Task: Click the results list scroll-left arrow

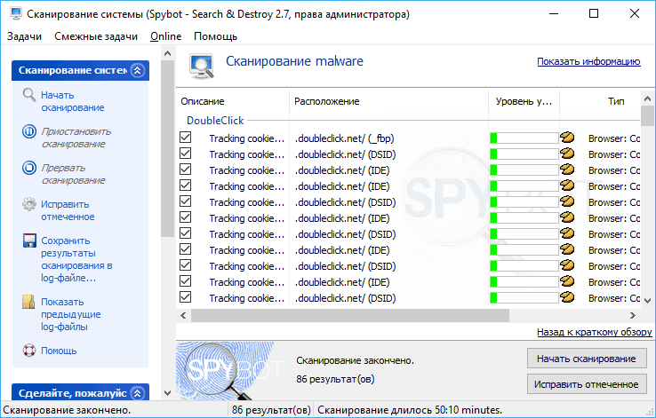Action: click(183, 315)
